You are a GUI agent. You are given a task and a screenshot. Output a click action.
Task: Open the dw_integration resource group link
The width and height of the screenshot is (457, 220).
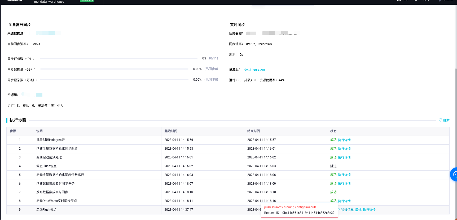point(254,70)
